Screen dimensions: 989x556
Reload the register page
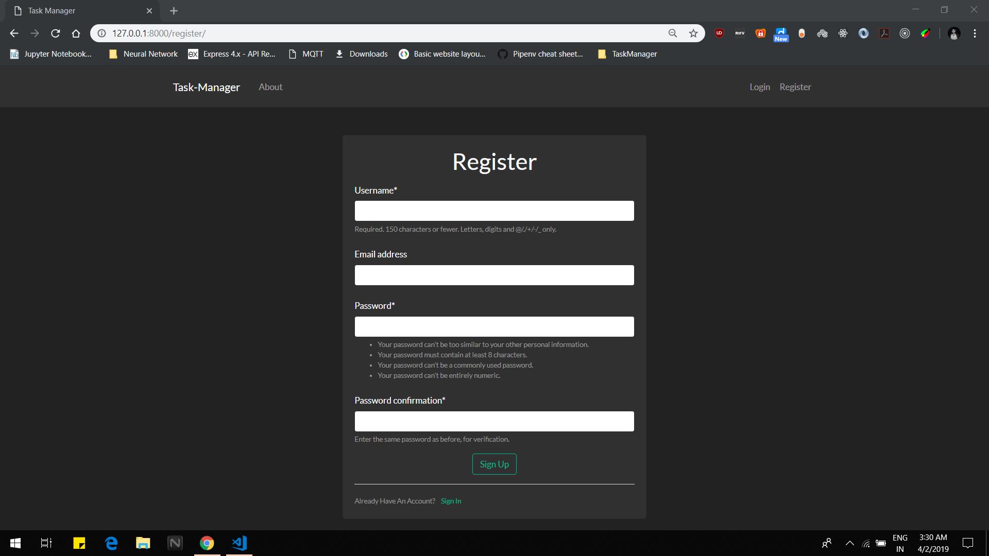click(55, 33)
